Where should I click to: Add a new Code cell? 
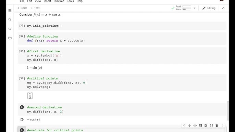pos(22,8)
